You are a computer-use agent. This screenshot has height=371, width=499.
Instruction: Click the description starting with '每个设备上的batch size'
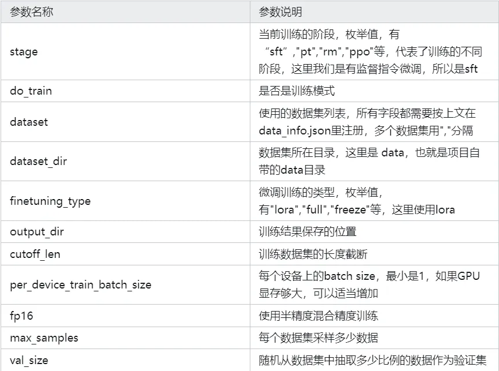tap(375, 285)
